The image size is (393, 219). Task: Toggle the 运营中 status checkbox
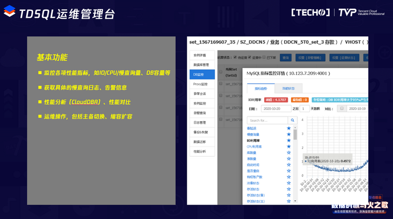250,57
